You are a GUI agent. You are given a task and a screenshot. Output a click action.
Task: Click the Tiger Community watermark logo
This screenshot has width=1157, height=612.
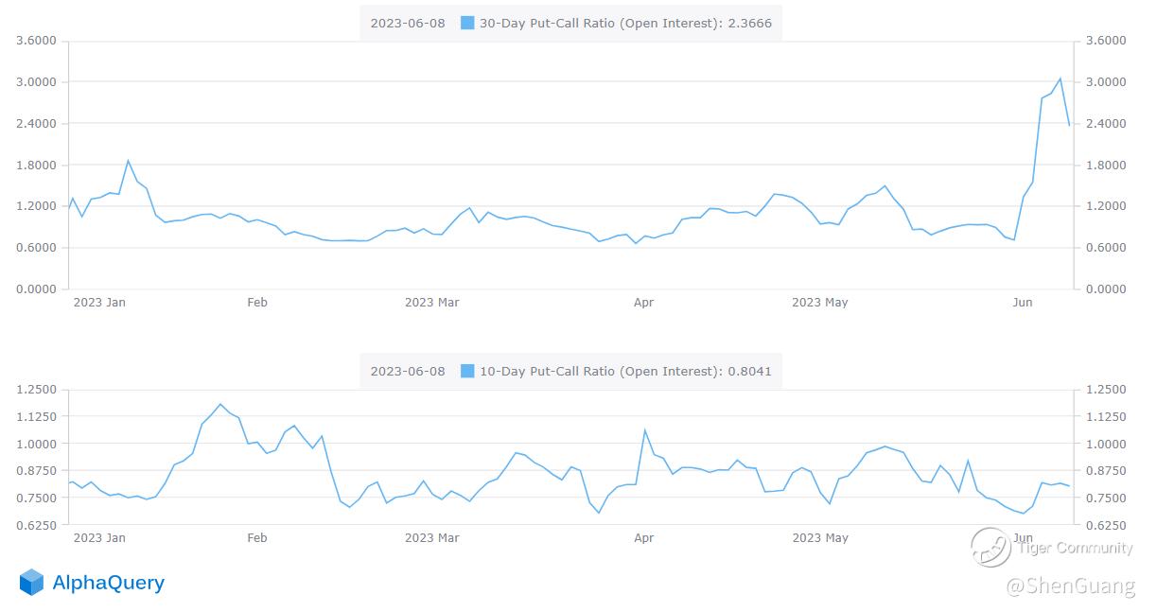(x=990, y=547)
